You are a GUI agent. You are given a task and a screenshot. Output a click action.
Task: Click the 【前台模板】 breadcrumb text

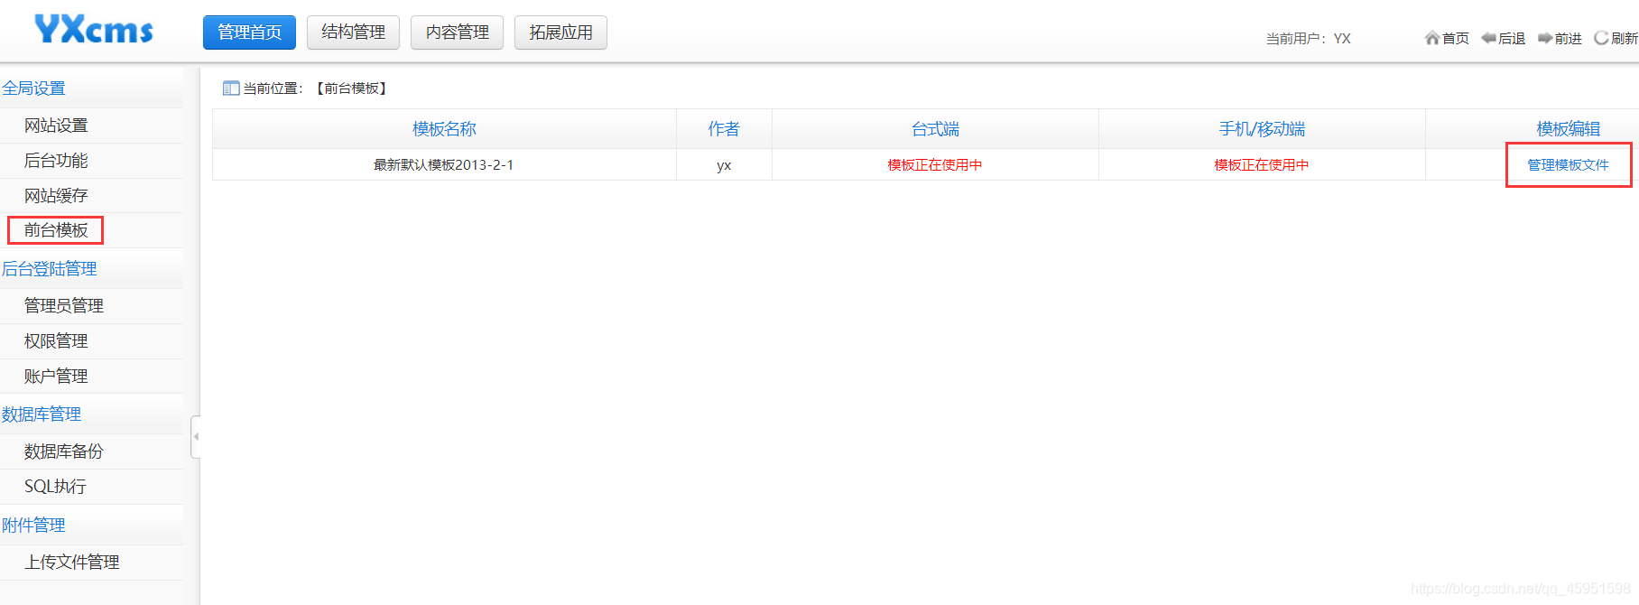pos(352,88)
